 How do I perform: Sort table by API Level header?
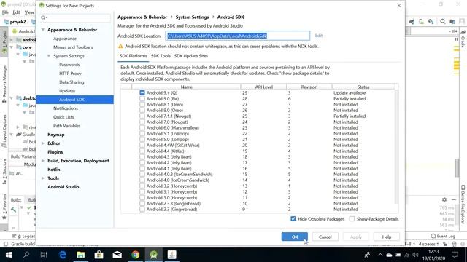[264, 87]
